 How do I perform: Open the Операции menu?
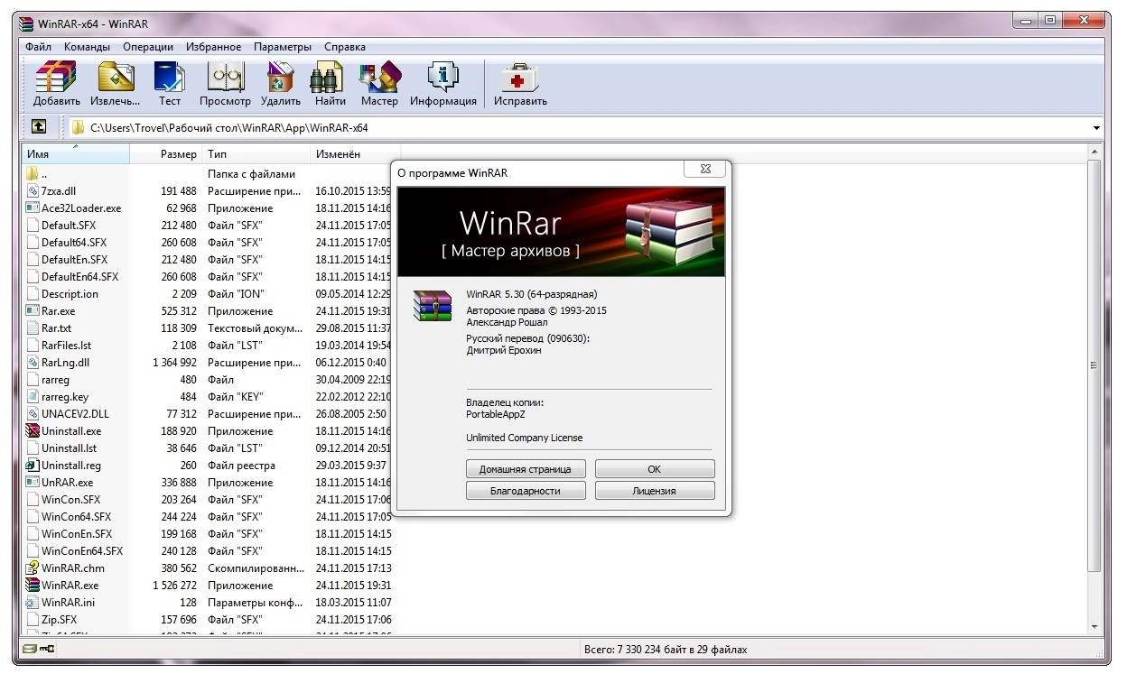point(148,47)
